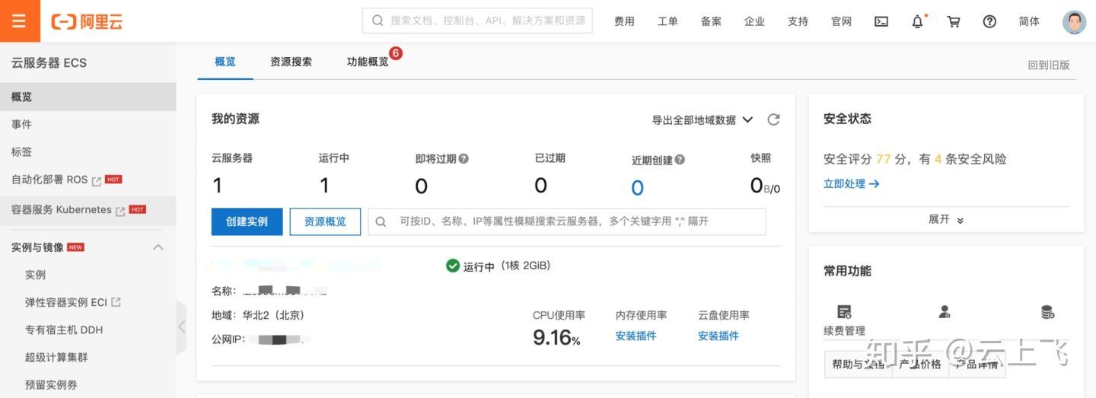The height and width of the screenshot is (398, 1096).
Task: Click the green running status icon
Action: 453,266
